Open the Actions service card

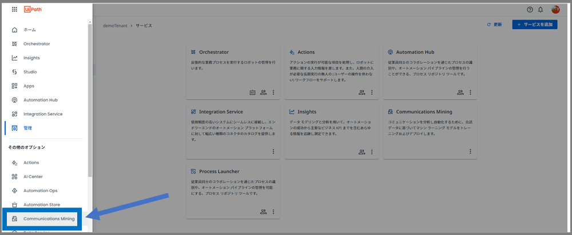tap(332, 72)
